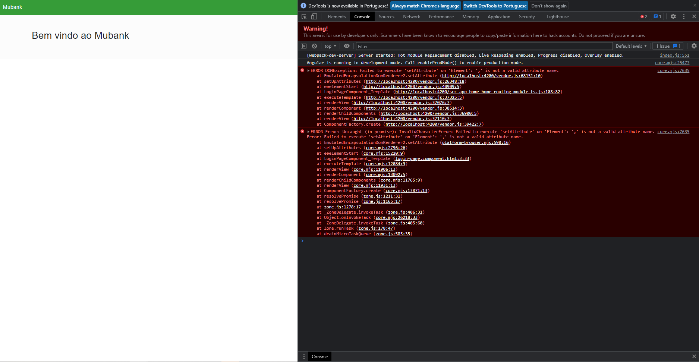Activate the inspect element picker icon
This screenshot has height=362, width=699.
(x=304, y=17)
